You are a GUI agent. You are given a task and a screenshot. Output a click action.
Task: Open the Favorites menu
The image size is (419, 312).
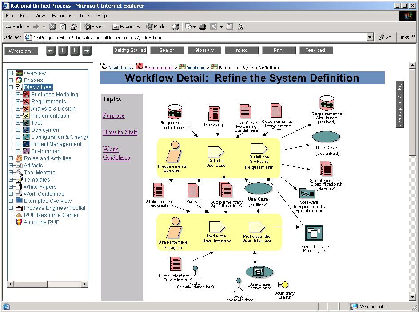pyautogui.click(x=62, y=15)
